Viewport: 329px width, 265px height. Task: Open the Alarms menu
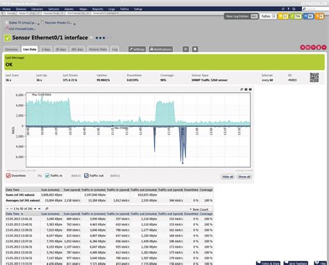click(x=69, y=9)
